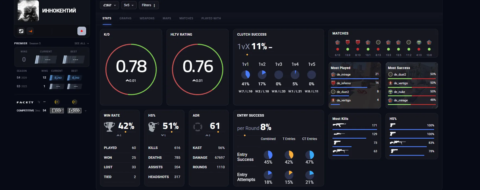Click the de_dust2 success rate bar
The image size is (480, 190).
tap(412, 79)
